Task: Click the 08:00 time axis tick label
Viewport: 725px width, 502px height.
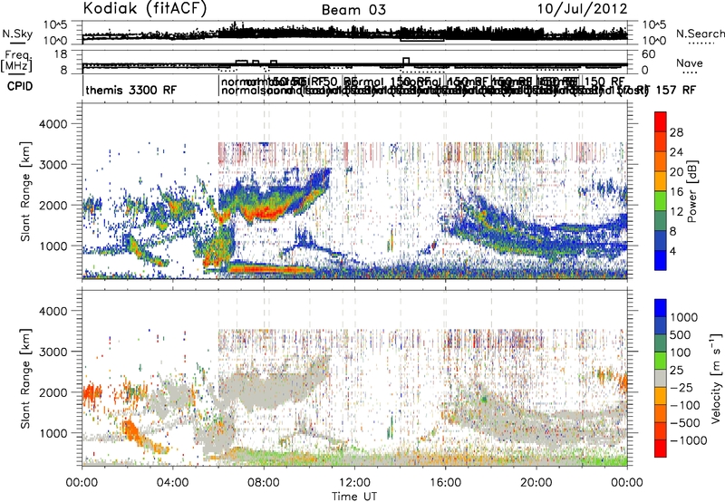Action: click(x=264, y=483)
